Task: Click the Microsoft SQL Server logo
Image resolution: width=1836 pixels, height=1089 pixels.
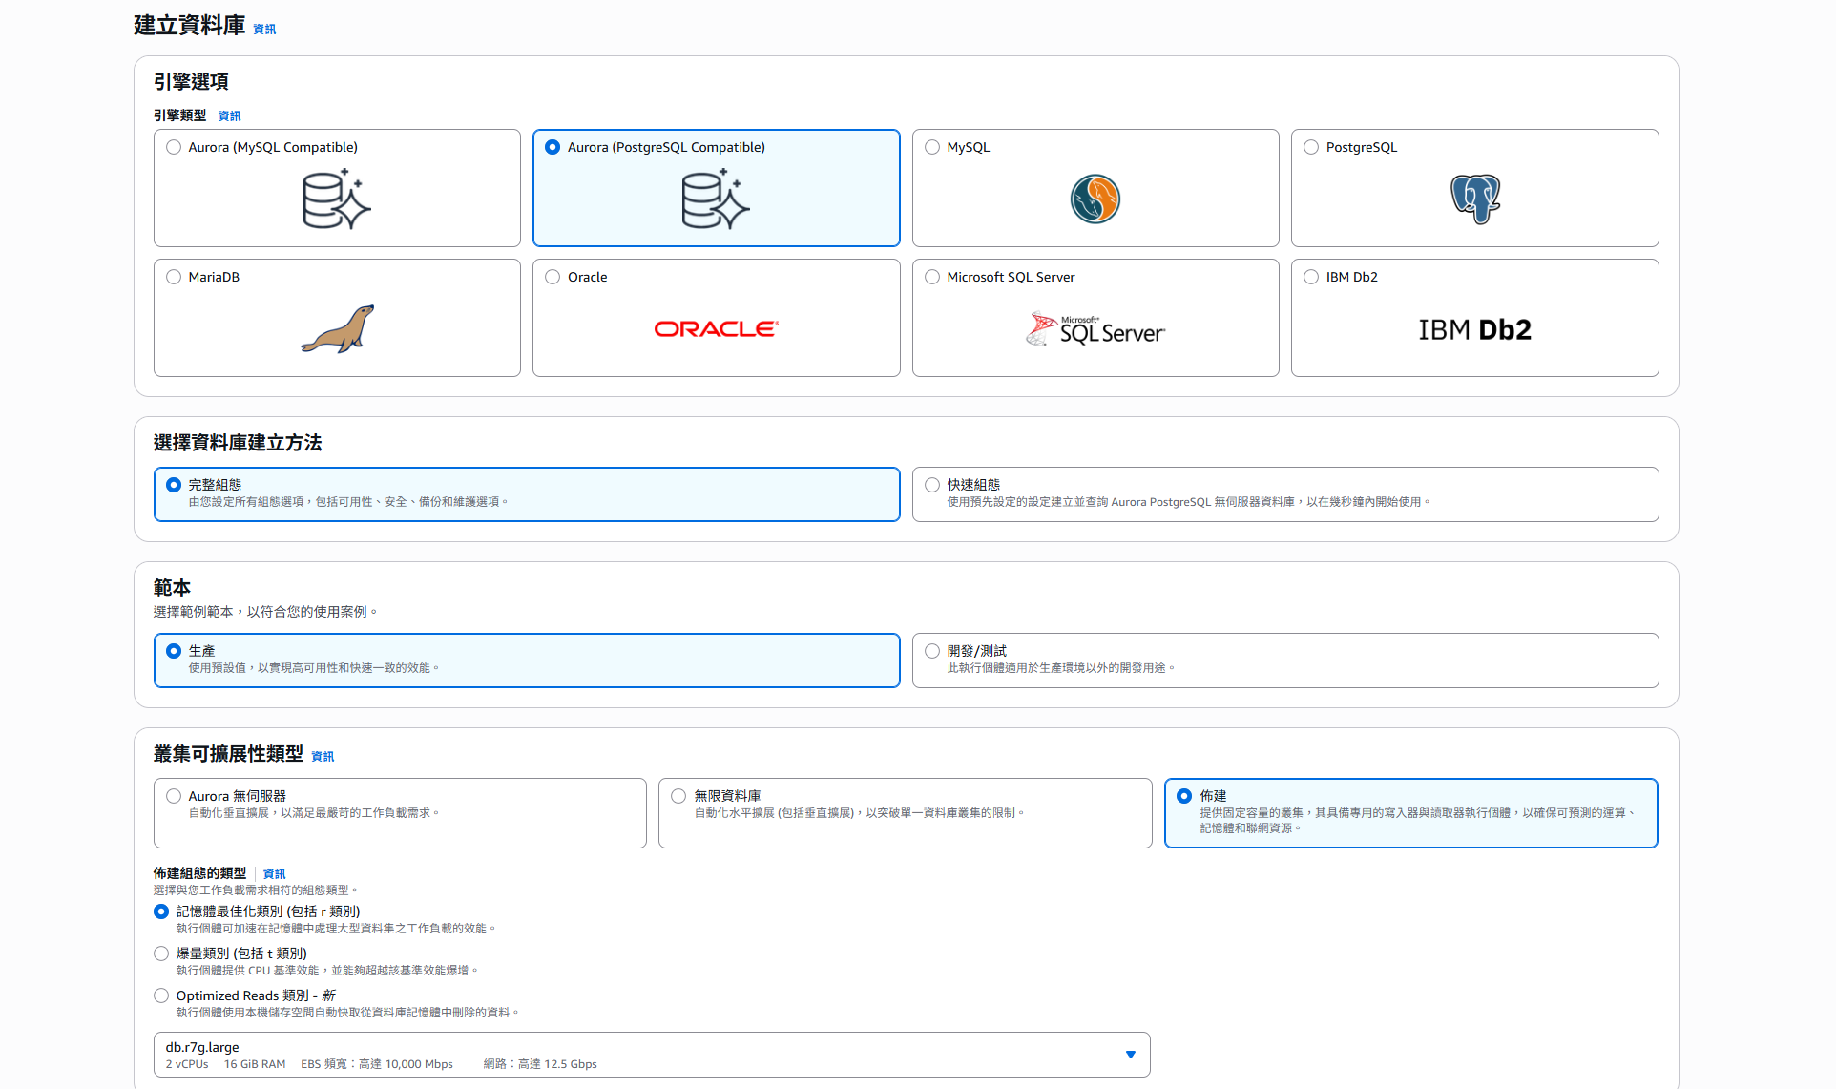Action: pos(1095,329)
